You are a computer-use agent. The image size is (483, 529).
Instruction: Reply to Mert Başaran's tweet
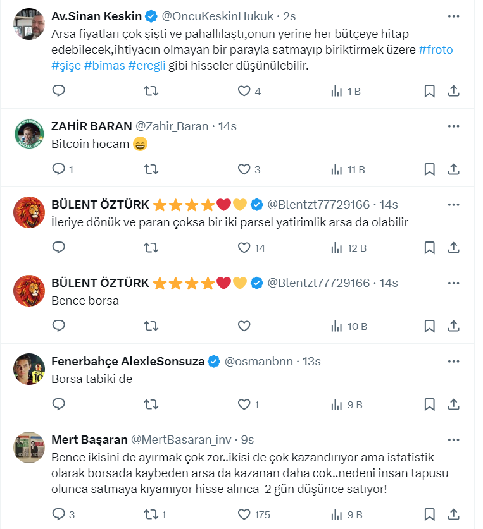[x=59, y=514]
